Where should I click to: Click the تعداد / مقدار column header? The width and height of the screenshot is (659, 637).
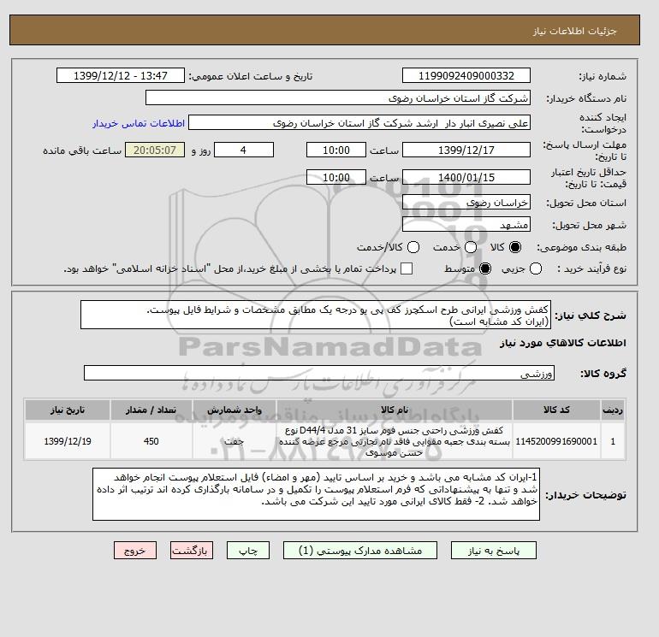[x=151, y=410]
